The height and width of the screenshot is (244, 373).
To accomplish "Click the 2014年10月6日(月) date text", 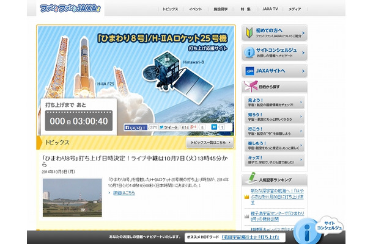I will (x=58, y=171).
